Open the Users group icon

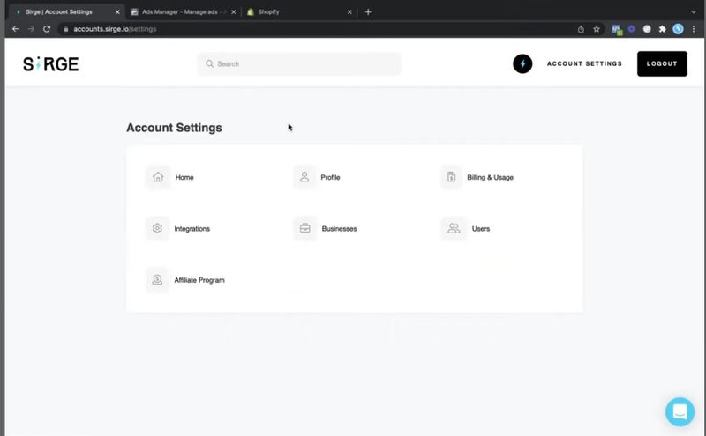(453, 228)
